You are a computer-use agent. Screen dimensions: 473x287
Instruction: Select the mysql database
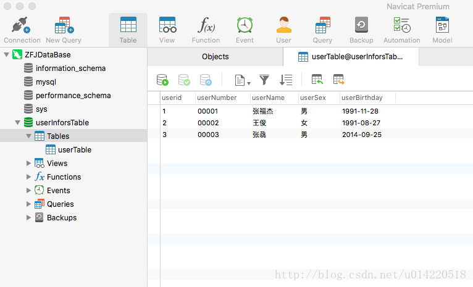tap(46, 82)
